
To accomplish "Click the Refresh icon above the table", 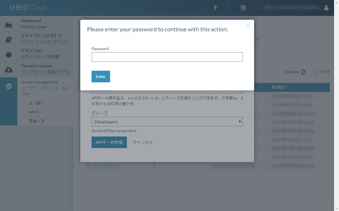I will pyautogui.click(x=303, y=72).
